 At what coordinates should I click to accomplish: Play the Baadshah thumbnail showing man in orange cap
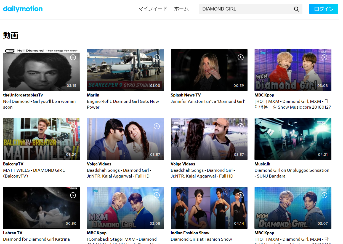click(209, 139)
